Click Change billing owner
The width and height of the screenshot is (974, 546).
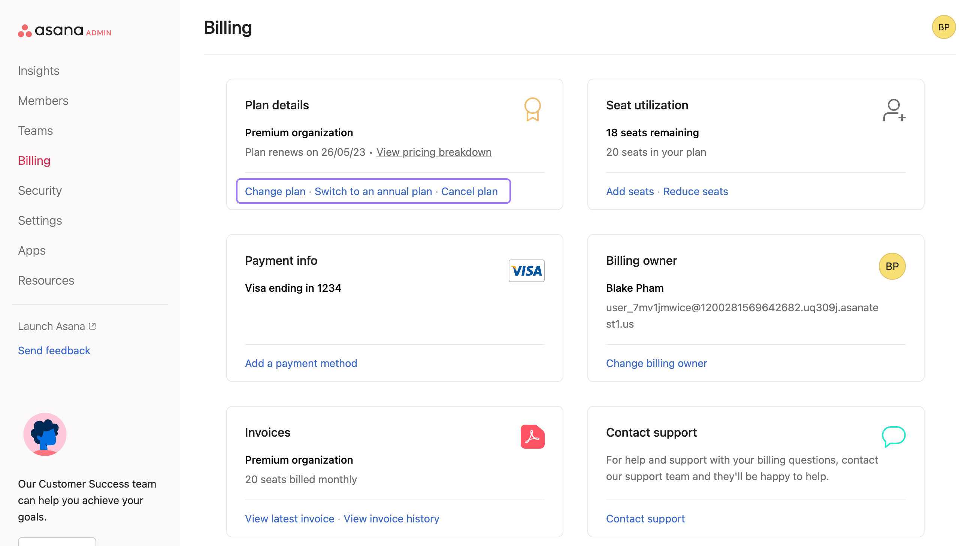coord(656,363)
